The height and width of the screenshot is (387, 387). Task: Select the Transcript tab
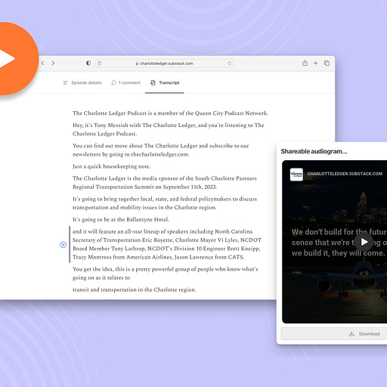(x=165, y=82)
